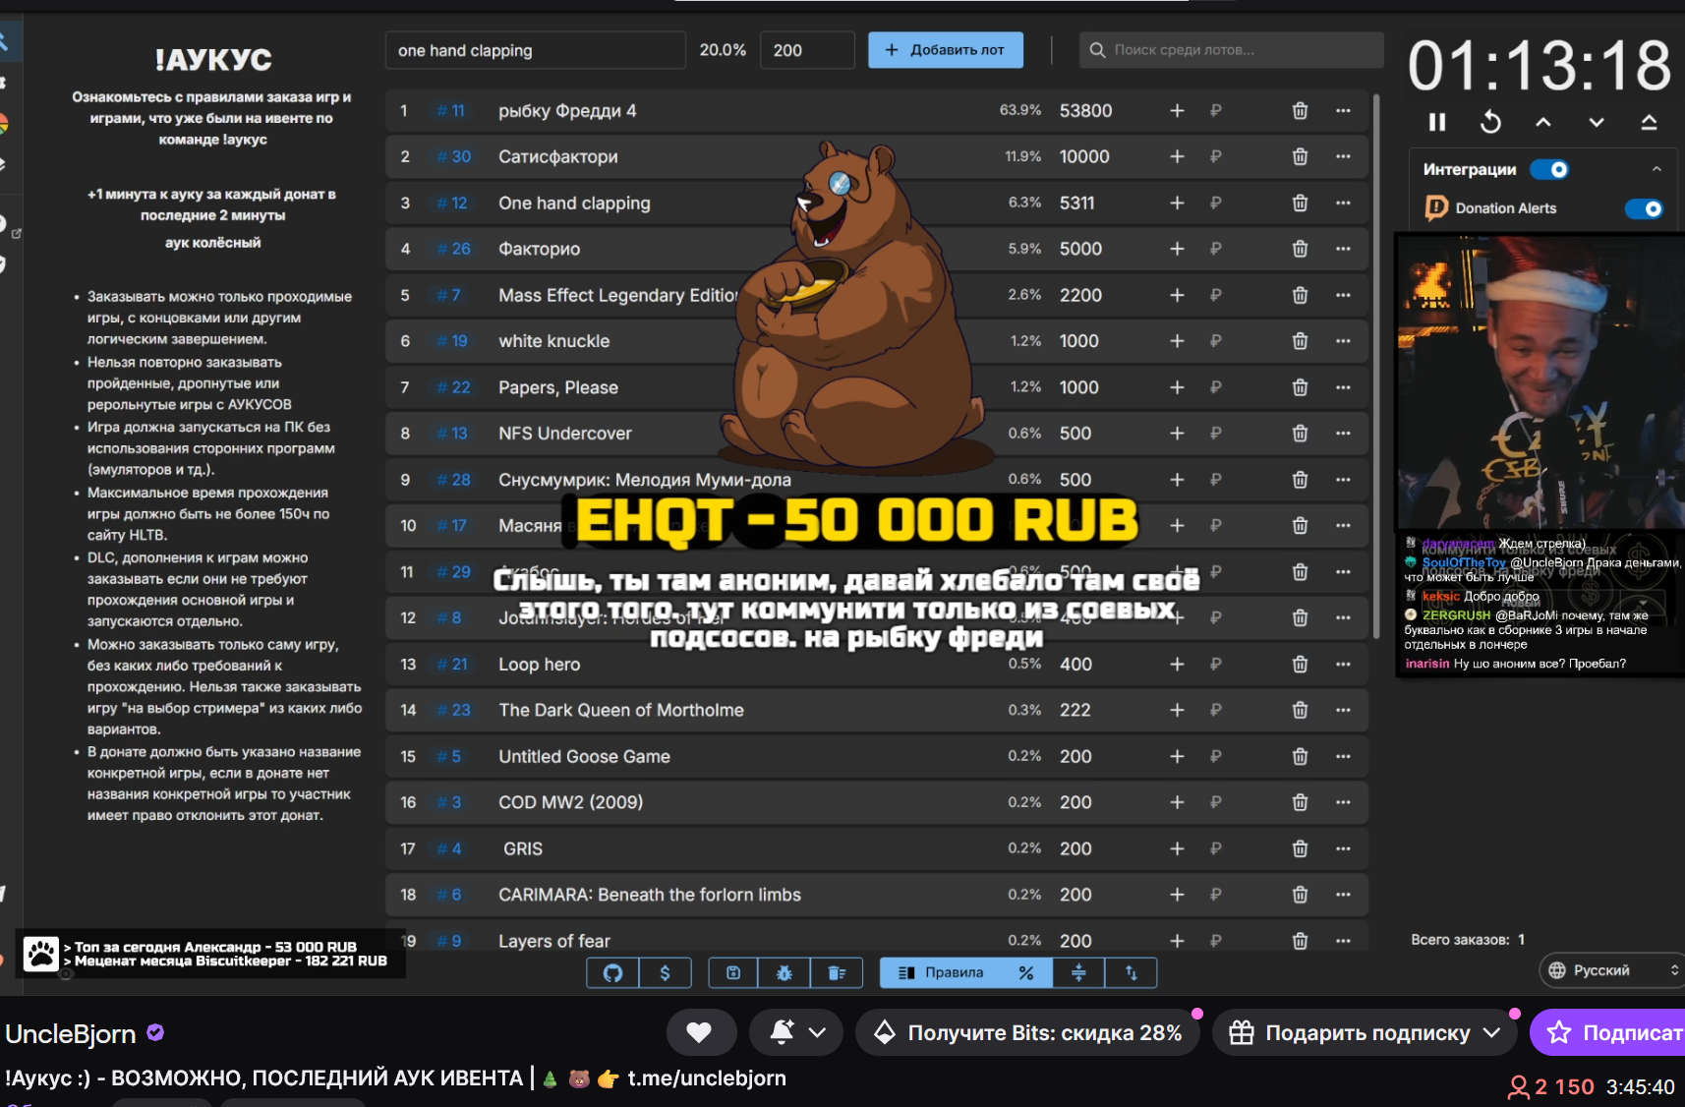Image resolution: width=1685 pixels, height=1107 pixels.
Task: Open more options for Масяня lot
Action: pyautogui.click(x=1343, y=526)
